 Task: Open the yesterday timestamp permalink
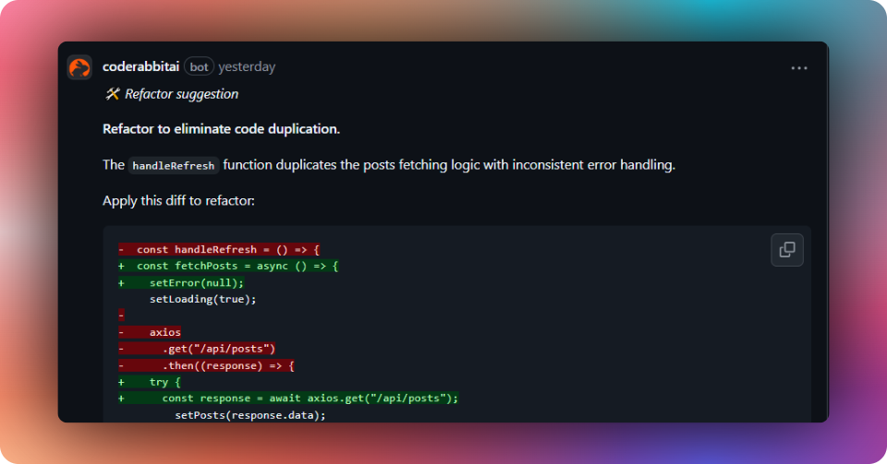pos(247,66)
